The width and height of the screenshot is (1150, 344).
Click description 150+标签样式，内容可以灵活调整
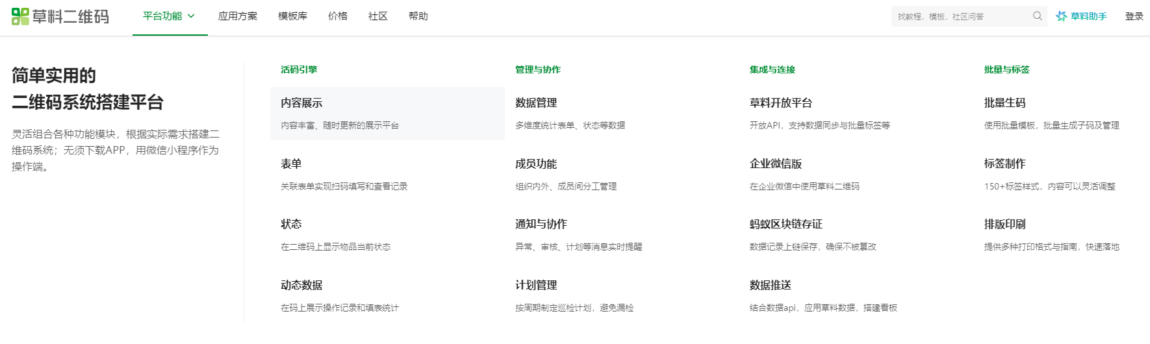[1050, 186]
